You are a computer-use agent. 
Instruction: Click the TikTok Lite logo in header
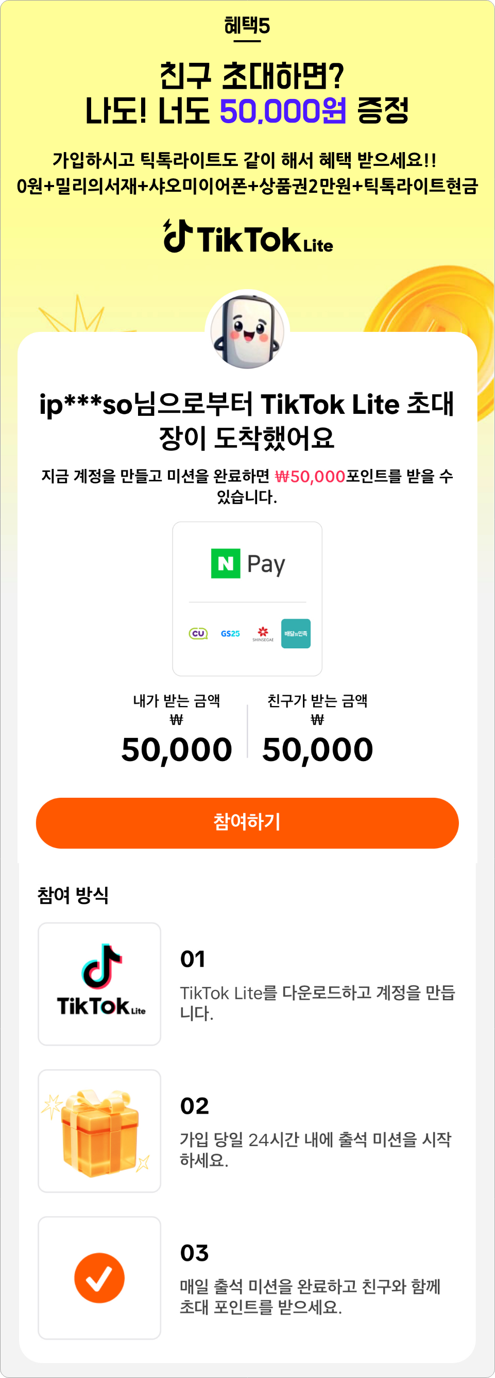click(247, 236)
